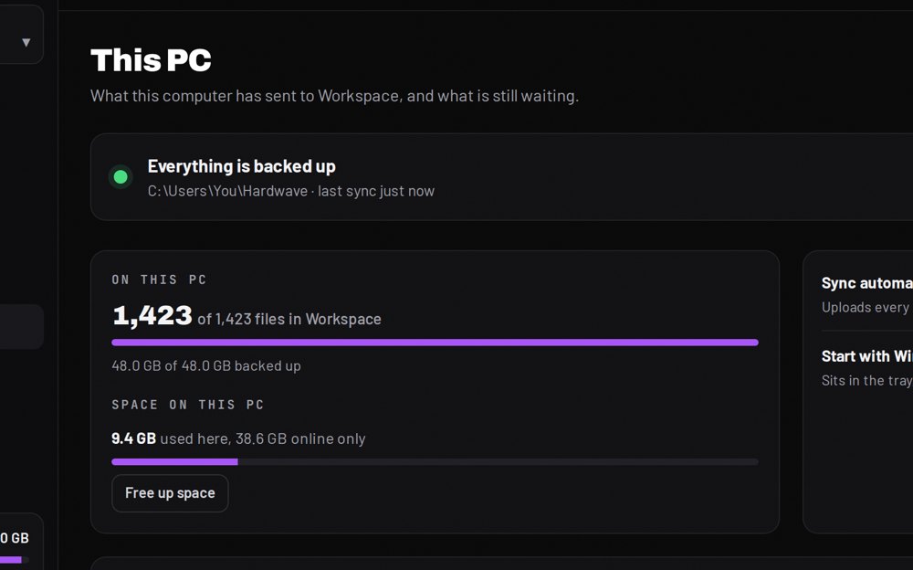This screenshot has height=570, width=913.
Task: Select the Start with Windows setting row
Action: (x=867, y=368)
